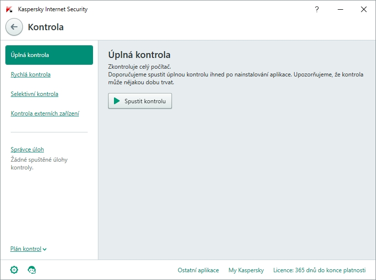Open Správce úloh link

tap(27, 149)
